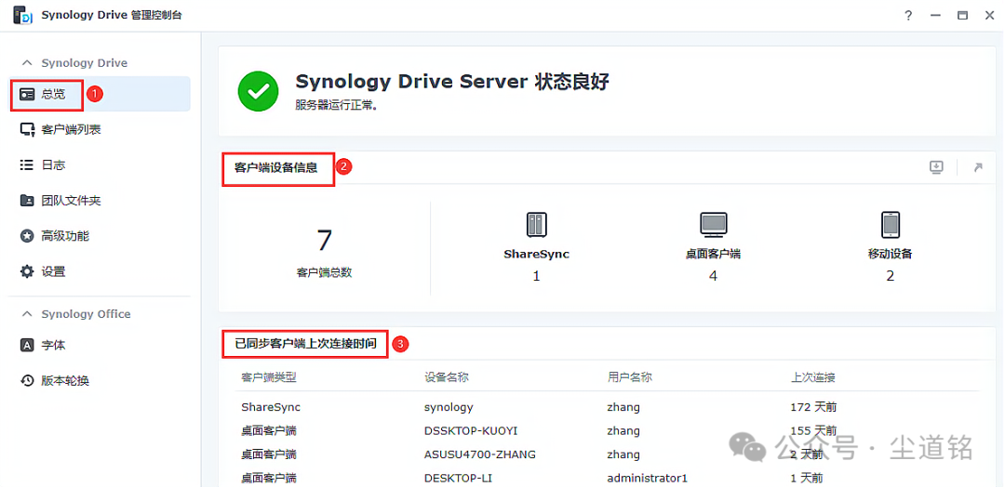
Task: Click the ShareSync device icon
Action: 536,224
